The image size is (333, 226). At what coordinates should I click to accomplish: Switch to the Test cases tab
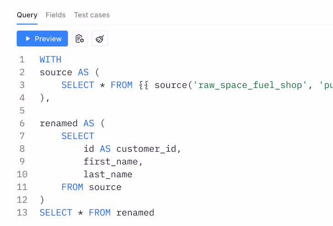pos(92,15)
